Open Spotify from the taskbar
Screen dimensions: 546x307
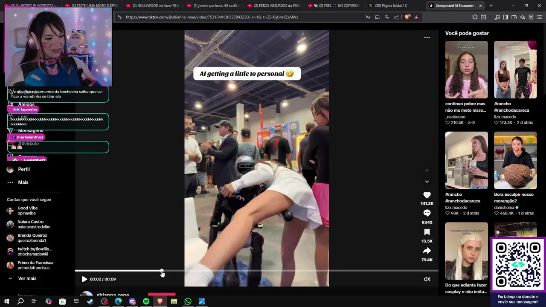146,301
